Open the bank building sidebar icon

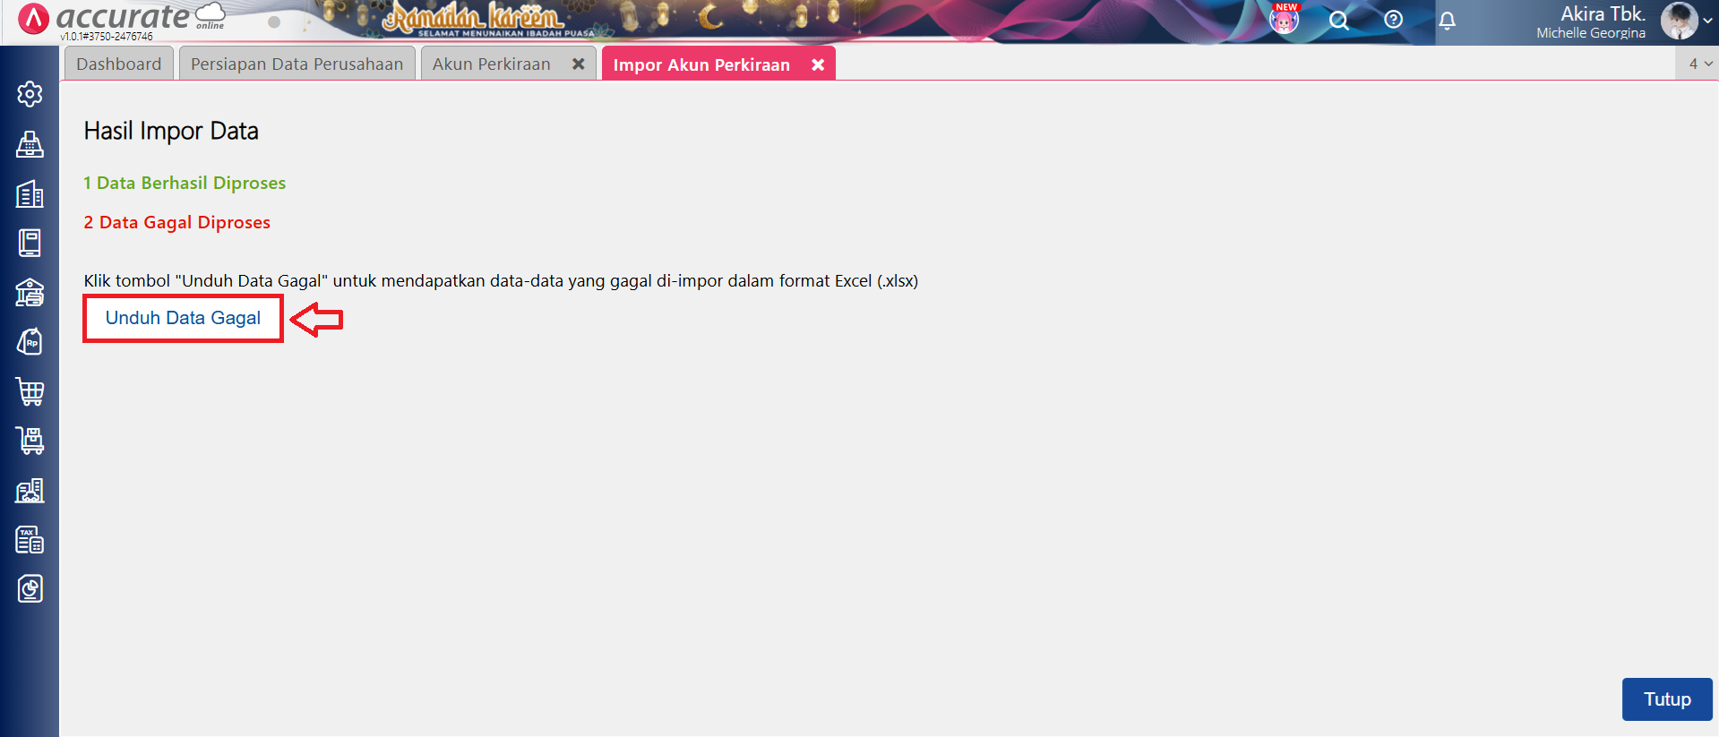pyautogui.click(x=30, y=292)
